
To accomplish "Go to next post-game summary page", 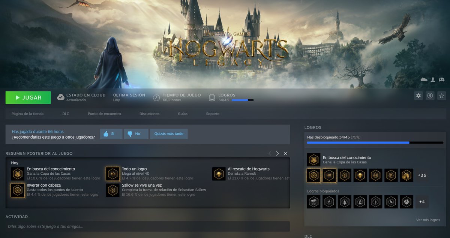I will click(277, 153).
